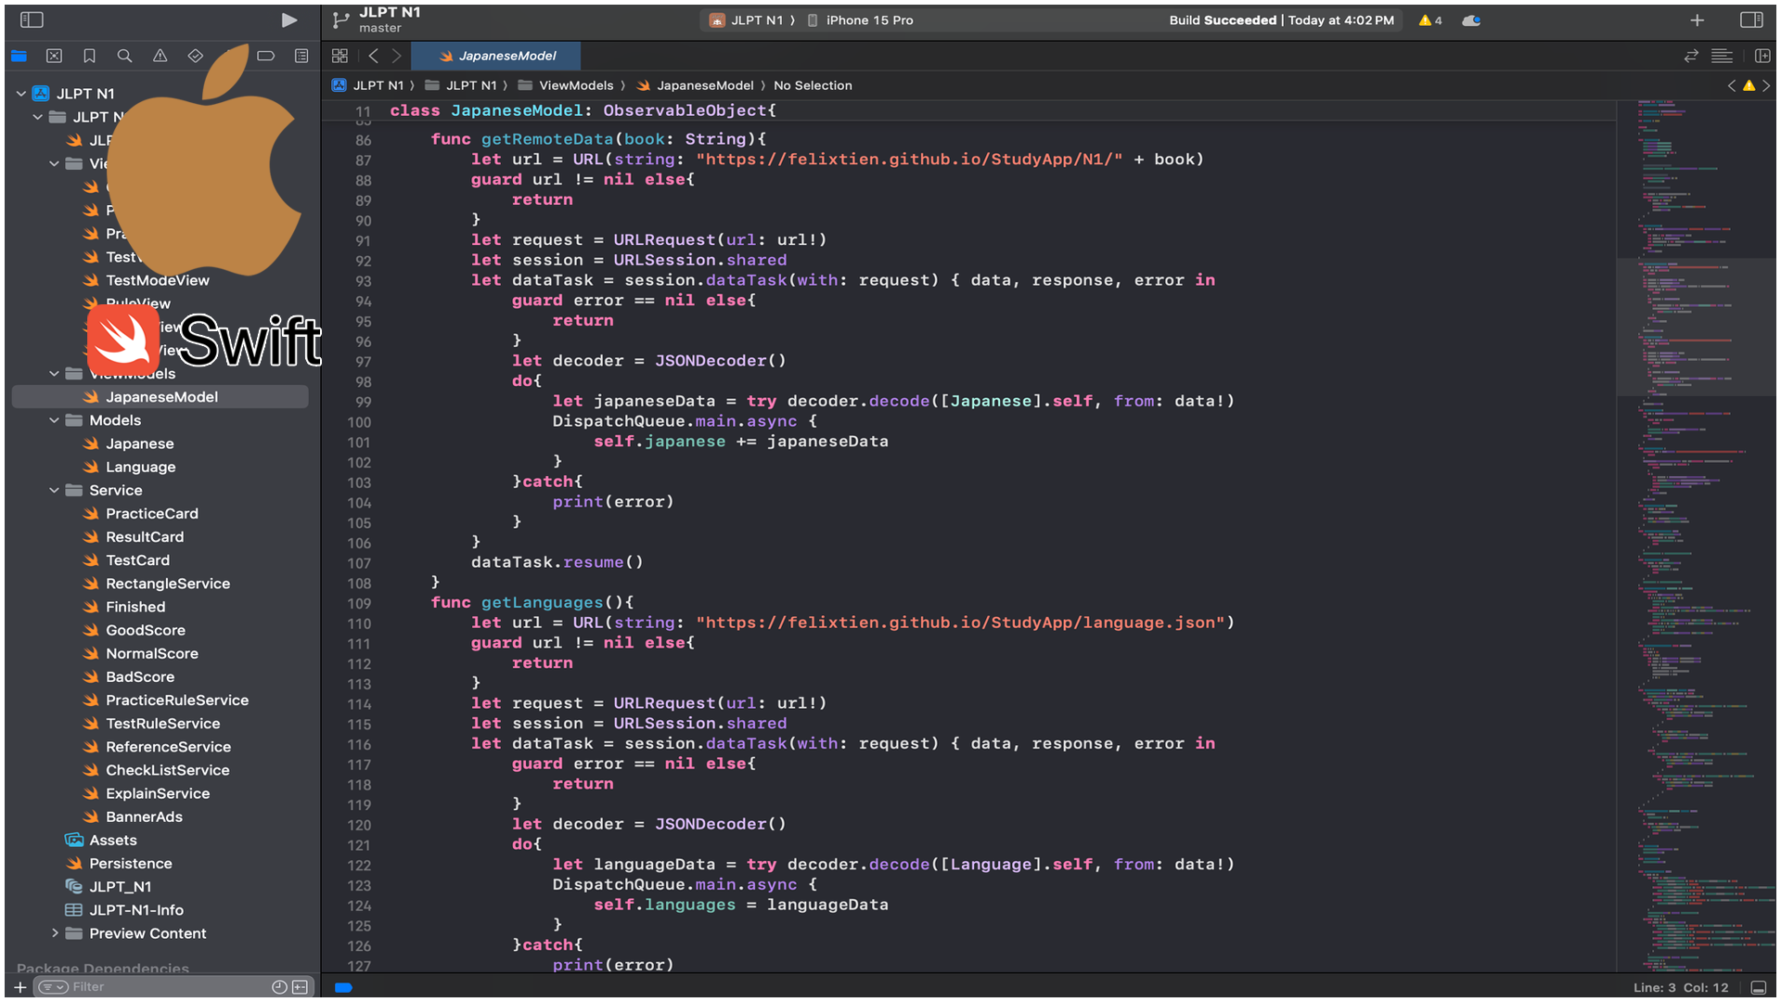Open the library with the plus button
The image size is (1781, 1002).
pos(1697,20)
